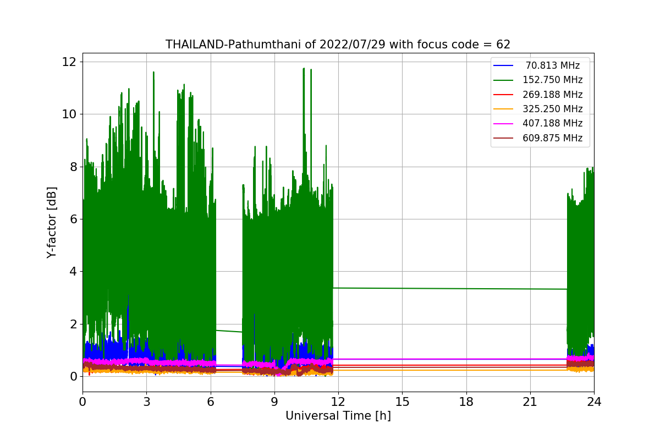This screenshot has height=440, width=660.
Task: Select the 325.250 MHz legend label
Action: [x=553, y=109]
